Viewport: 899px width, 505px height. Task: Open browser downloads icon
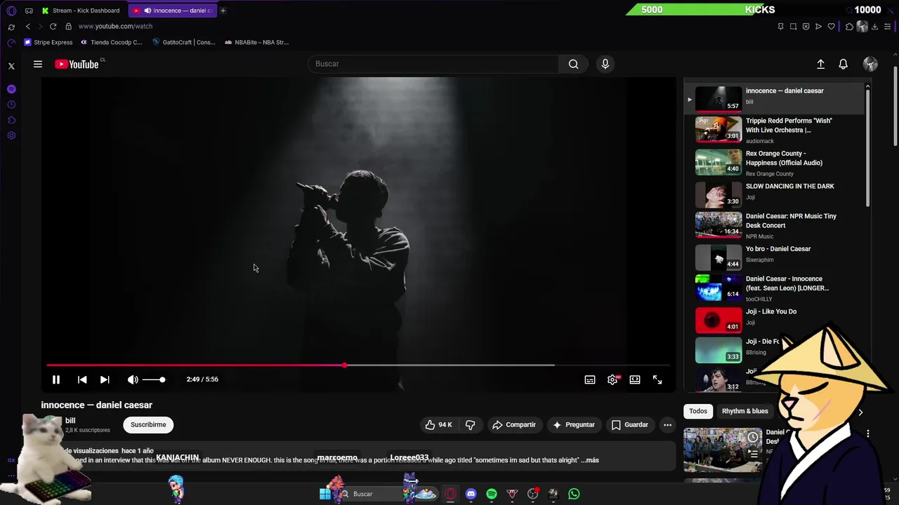tap(875, 27)
